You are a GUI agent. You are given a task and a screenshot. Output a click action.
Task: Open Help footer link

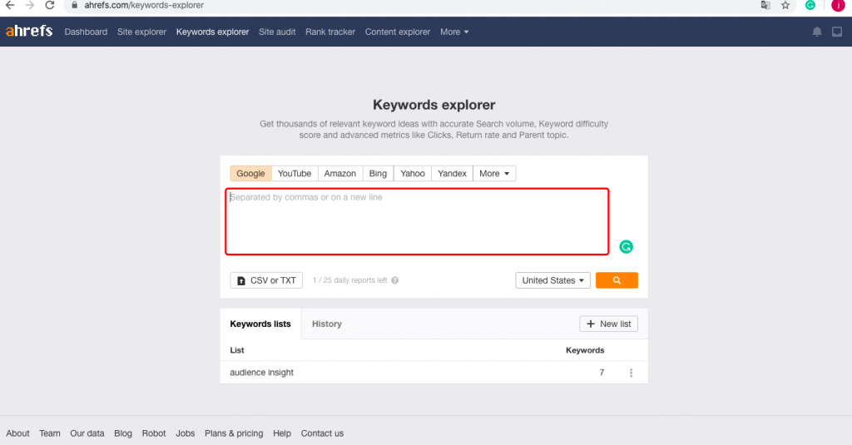[x=282, y=433]
